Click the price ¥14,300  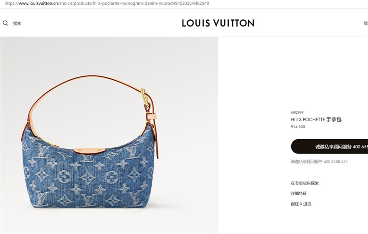point(298,126)
